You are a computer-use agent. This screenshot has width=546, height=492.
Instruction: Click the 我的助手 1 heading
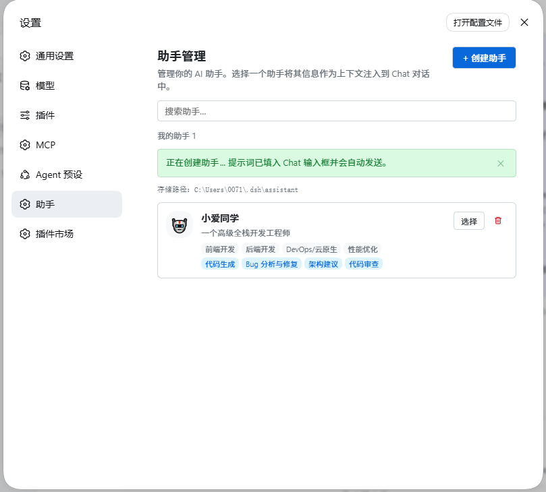click(x=177, y=136)
